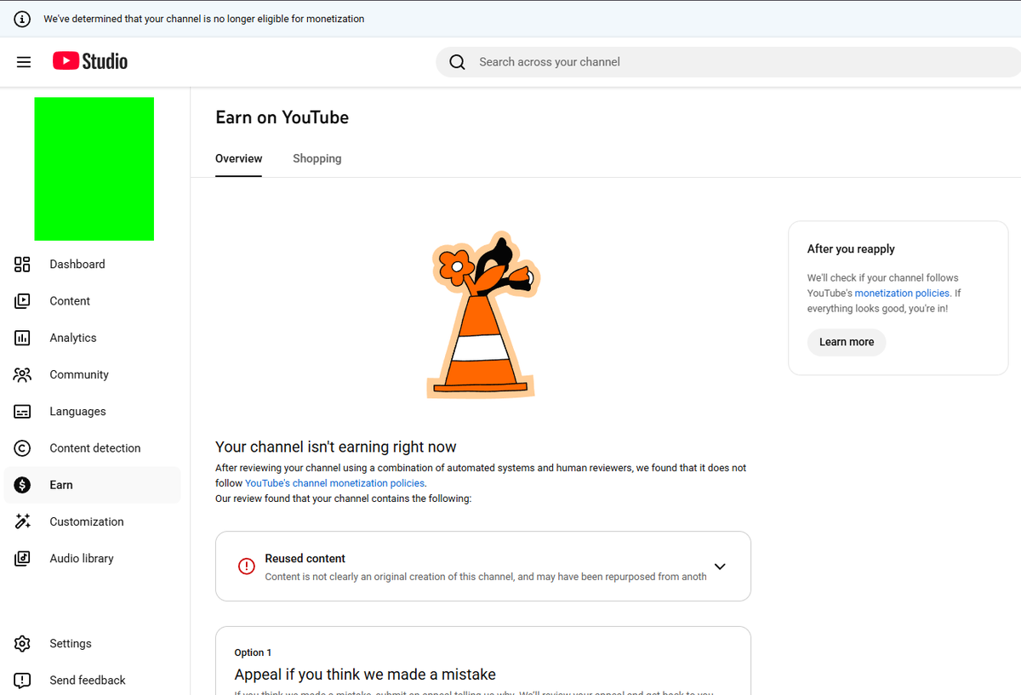
Task: Click 'Your channel isn't earning right now' heading
Action: click(336, 447)
